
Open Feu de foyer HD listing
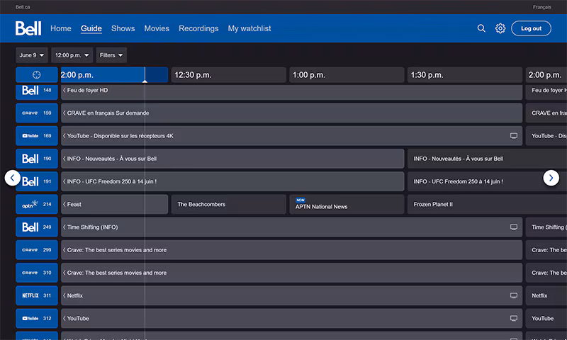291,92
